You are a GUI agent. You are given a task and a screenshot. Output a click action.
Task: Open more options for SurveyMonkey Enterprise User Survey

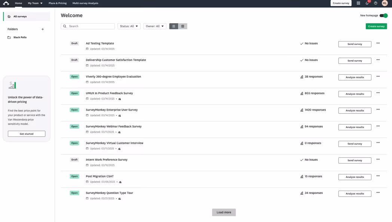(x=378, y=110)
